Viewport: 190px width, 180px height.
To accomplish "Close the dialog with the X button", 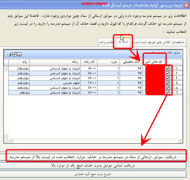I will pos(186,5).
